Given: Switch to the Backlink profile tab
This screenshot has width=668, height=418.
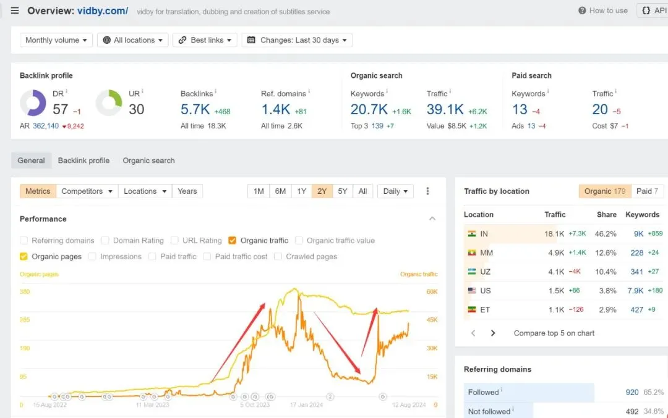Looking at the screenshot, I should tap(84, 161).
